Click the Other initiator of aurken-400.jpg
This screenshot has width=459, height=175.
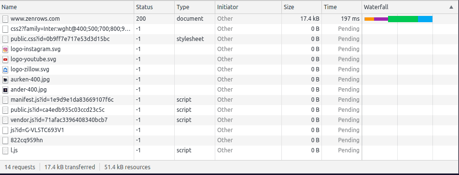225,80
